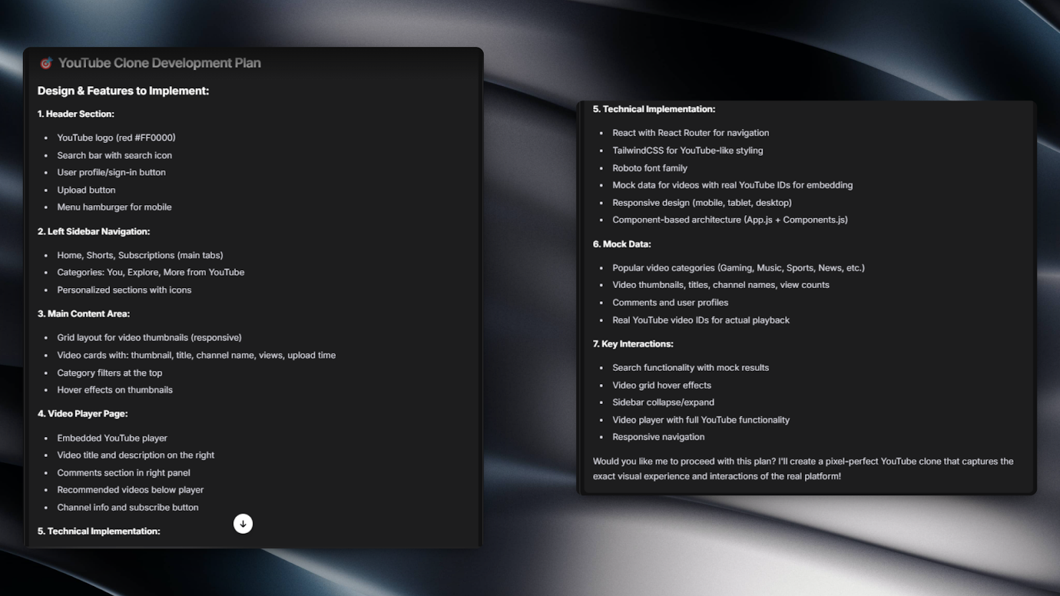This screenshot has width=1060, height=596.
Task: Select 'Comments and user profiles' bullet
Action: [x=670, y=303]
